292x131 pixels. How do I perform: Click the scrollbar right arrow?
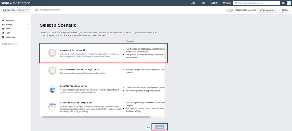coord(163,117)
